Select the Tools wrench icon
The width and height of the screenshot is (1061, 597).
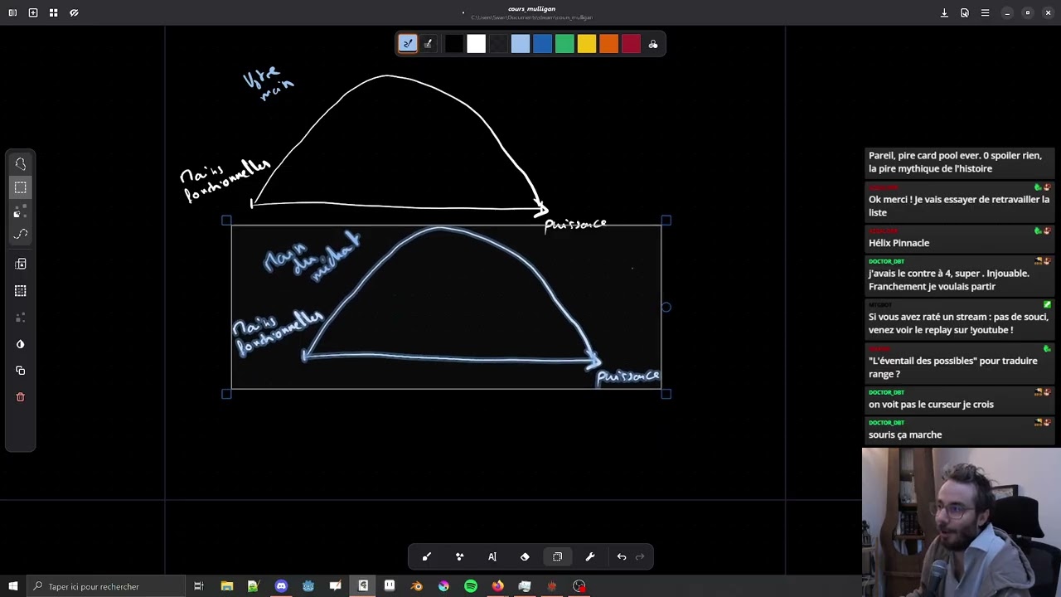[590, 557]
